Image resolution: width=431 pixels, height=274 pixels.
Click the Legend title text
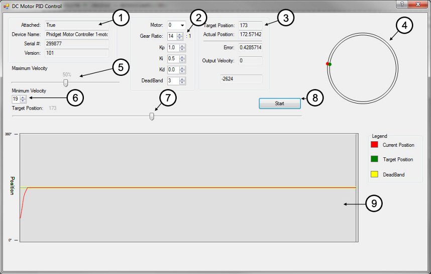pyautogui.click(x=379, y=136)
